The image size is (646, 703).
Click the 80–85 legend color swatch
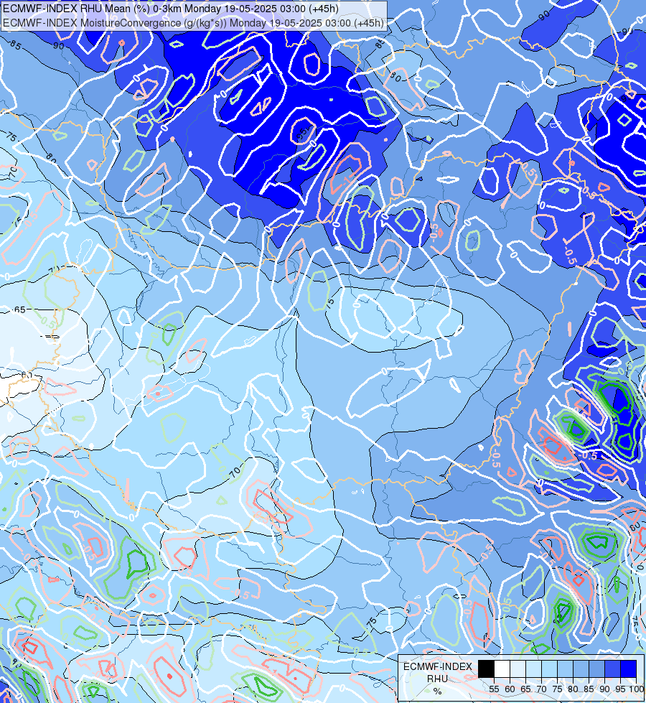click(581, 669)
